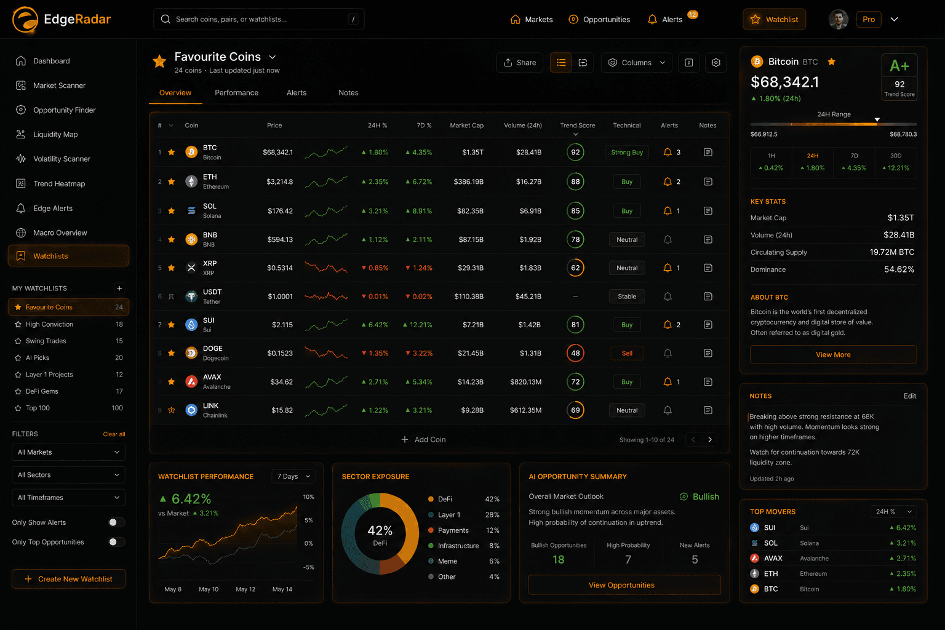Click the Watchlist button in header
The height and width of the screenshot is (630, 945).
774,19
